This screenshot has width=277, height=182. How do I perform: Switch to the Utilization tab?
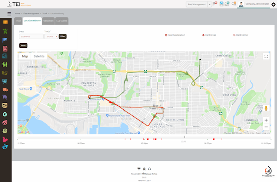pos(48,21)
